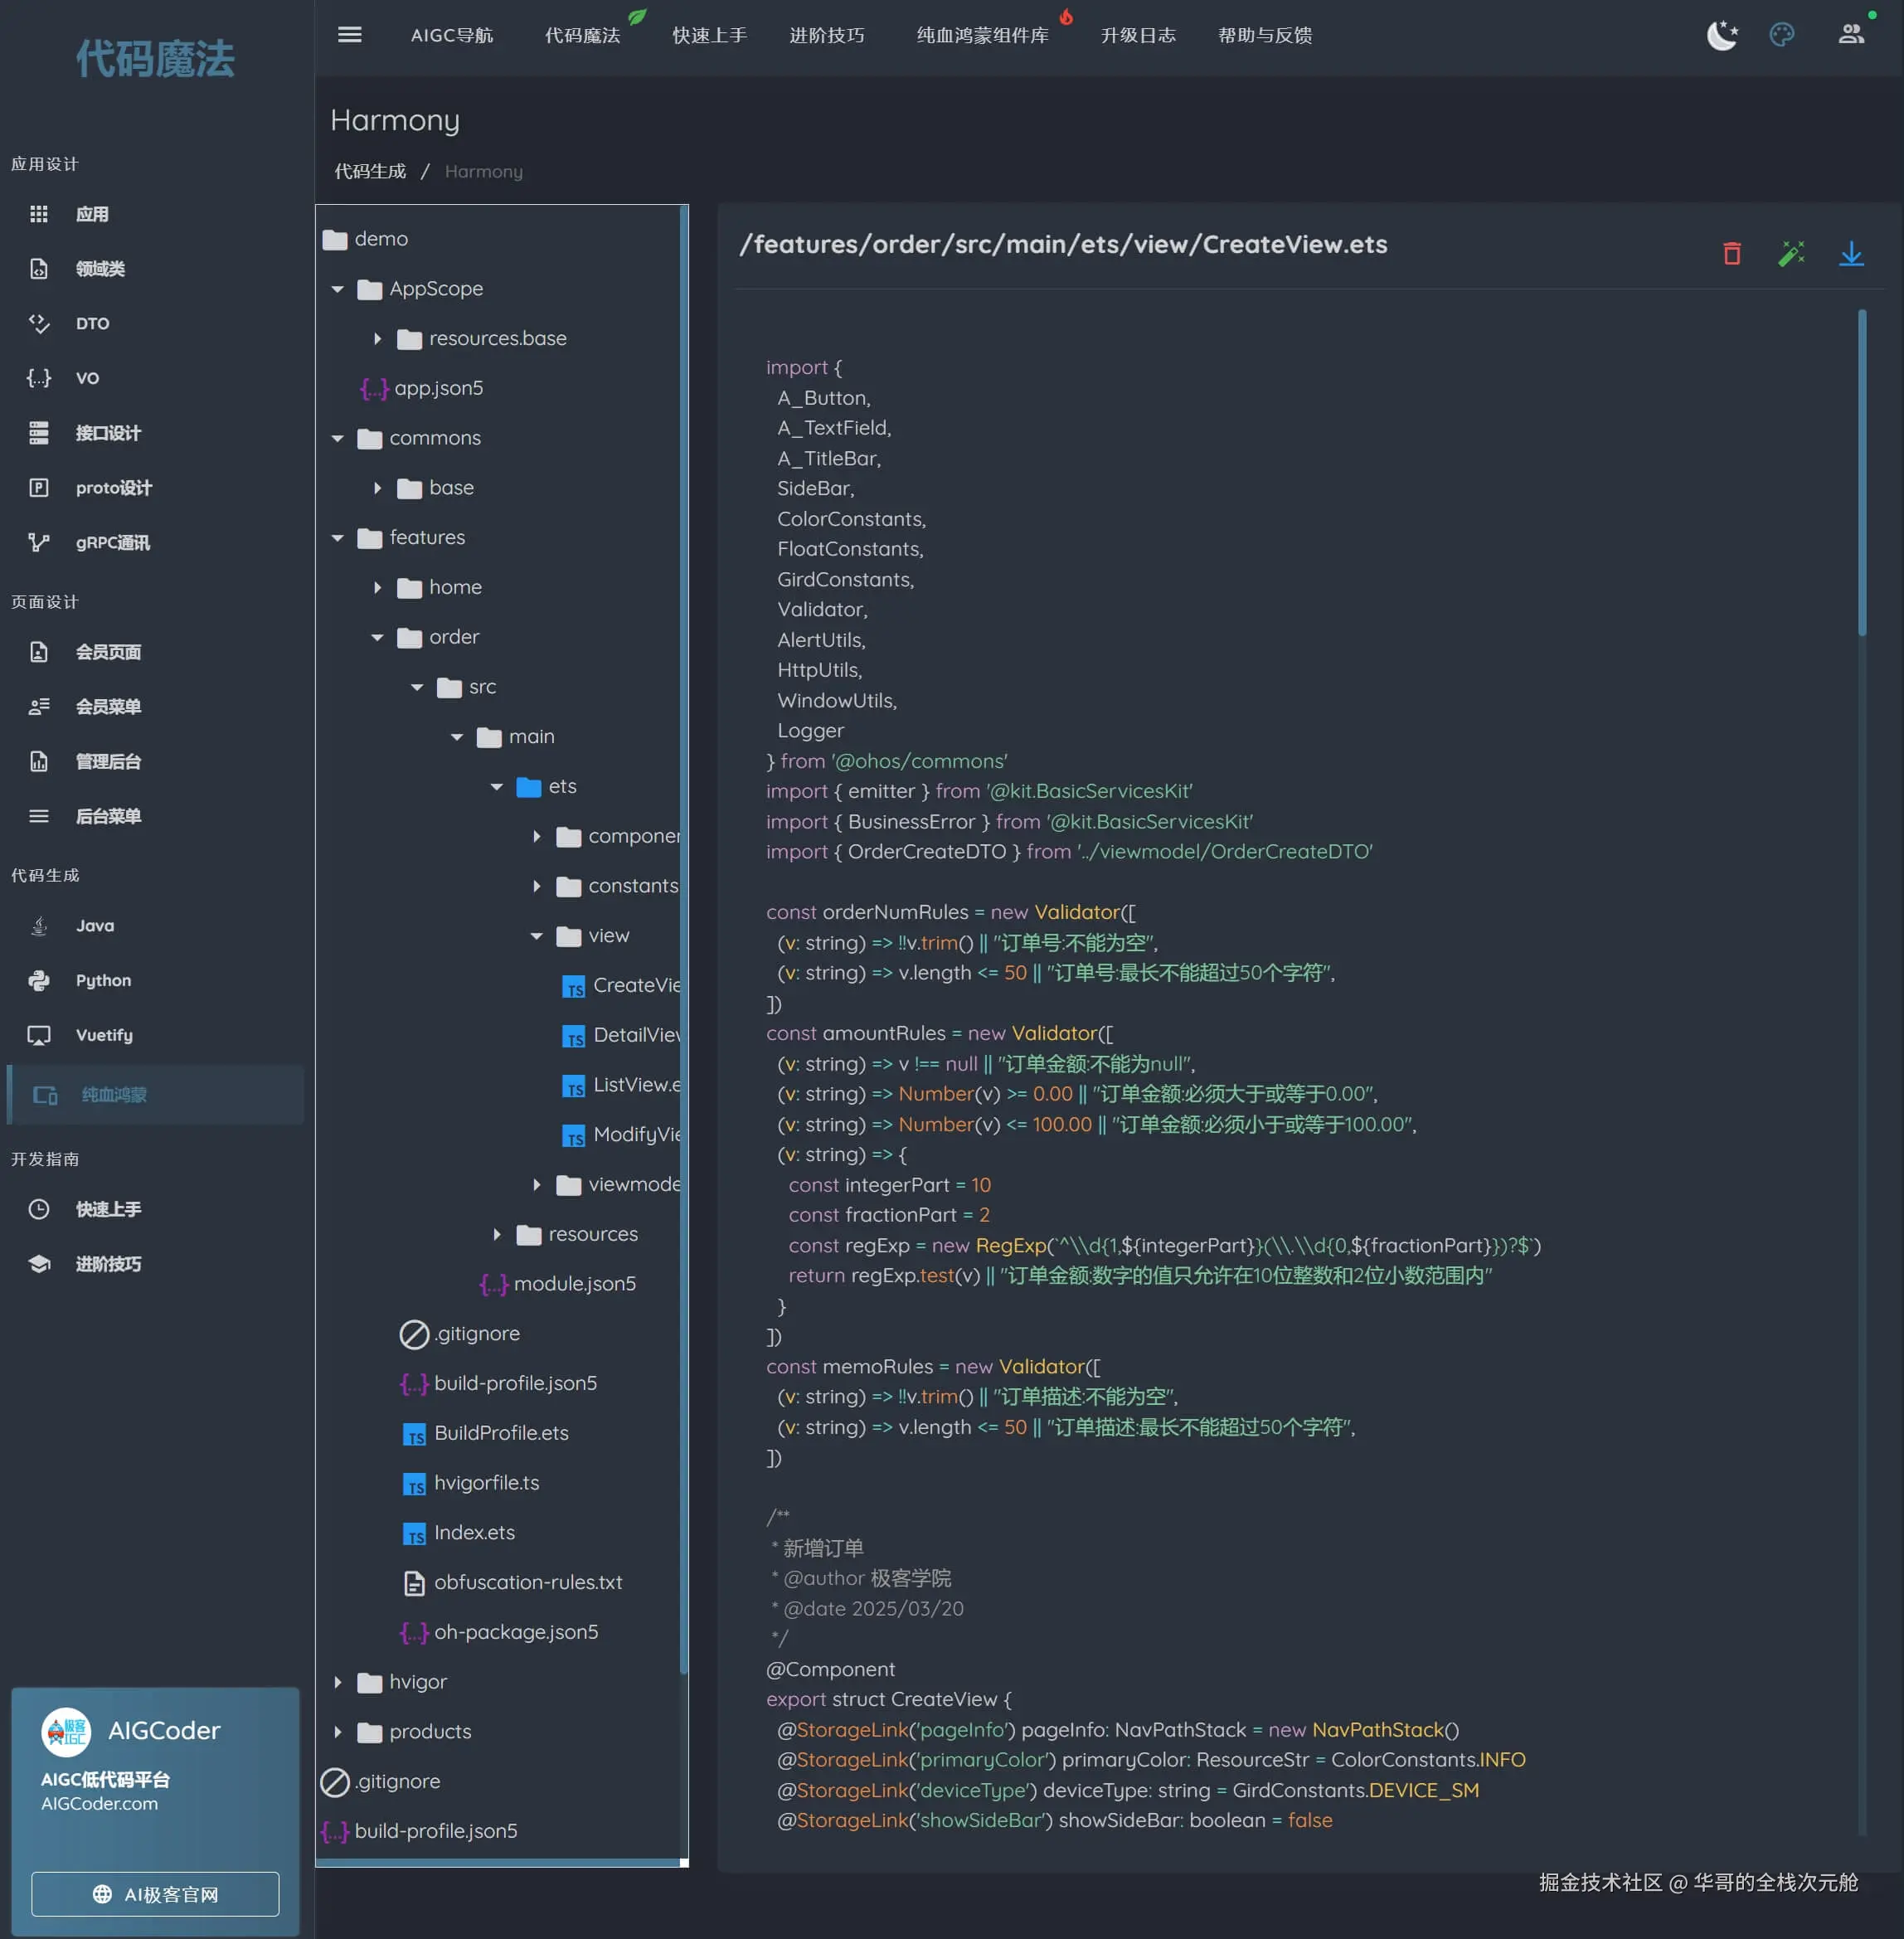
Task: Open the color palette theme picker
Action: pos(1781,35)
